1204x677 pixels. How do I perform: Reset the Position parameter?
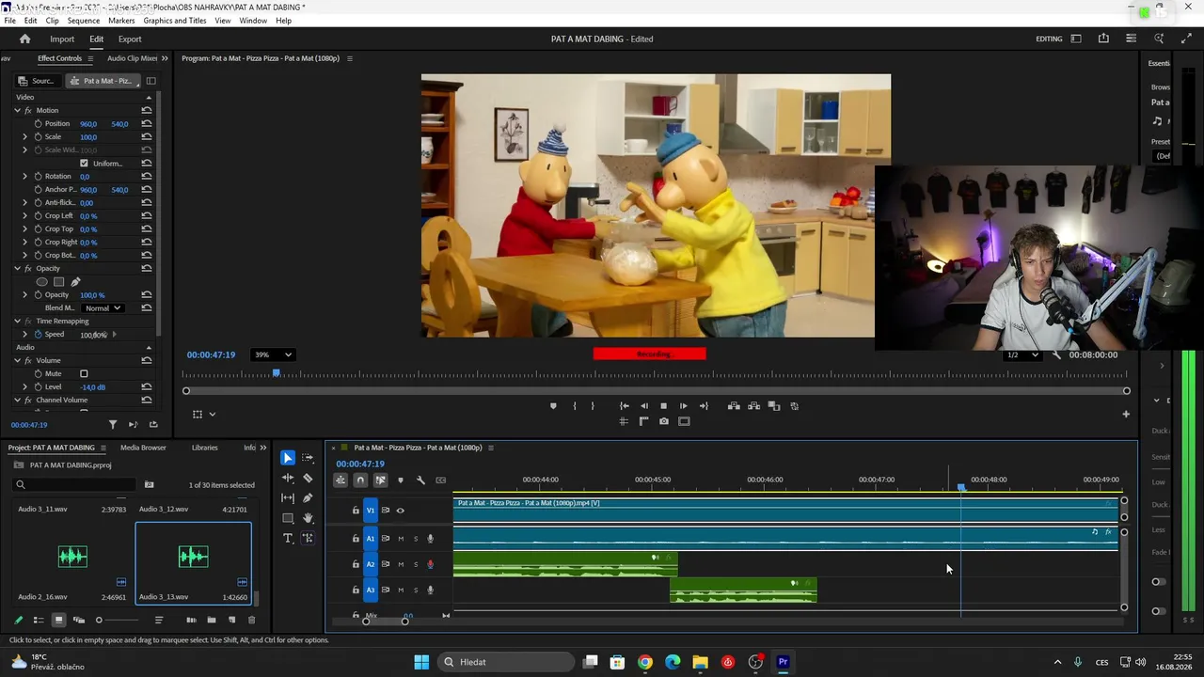pos(147,123)
